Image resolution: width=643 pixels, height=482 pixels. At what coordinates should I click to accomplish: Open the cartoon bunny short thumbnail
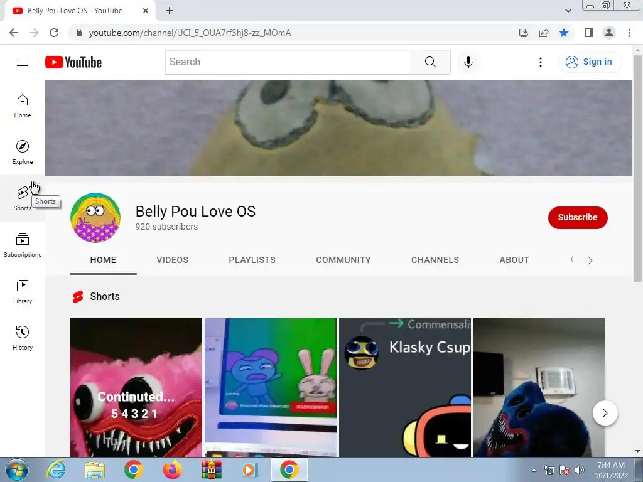click(271, 387)
